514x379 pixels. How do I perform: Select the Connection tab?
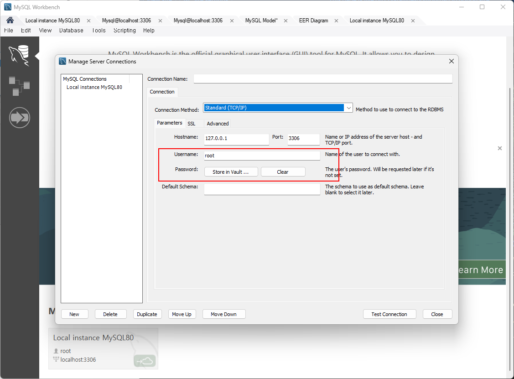tap(162, 92)
